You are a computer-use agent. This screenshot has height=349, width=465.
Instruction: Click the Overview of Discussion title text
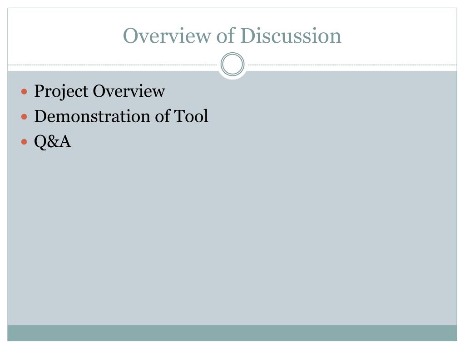(232, 35)
